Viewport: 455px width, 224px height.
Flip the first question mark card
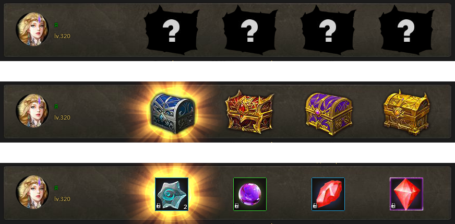172,30
